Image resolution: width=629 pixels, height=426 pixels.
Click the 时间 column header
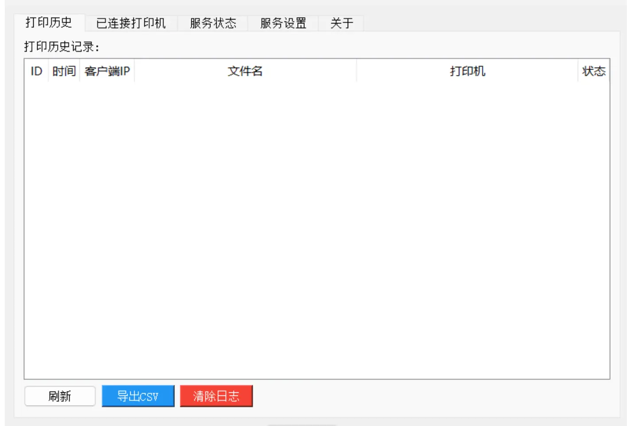(x=63, y=71)
